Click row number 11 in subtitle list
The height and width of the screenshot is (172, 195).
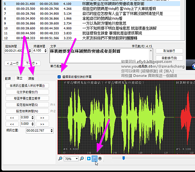(x=6, y=33)
